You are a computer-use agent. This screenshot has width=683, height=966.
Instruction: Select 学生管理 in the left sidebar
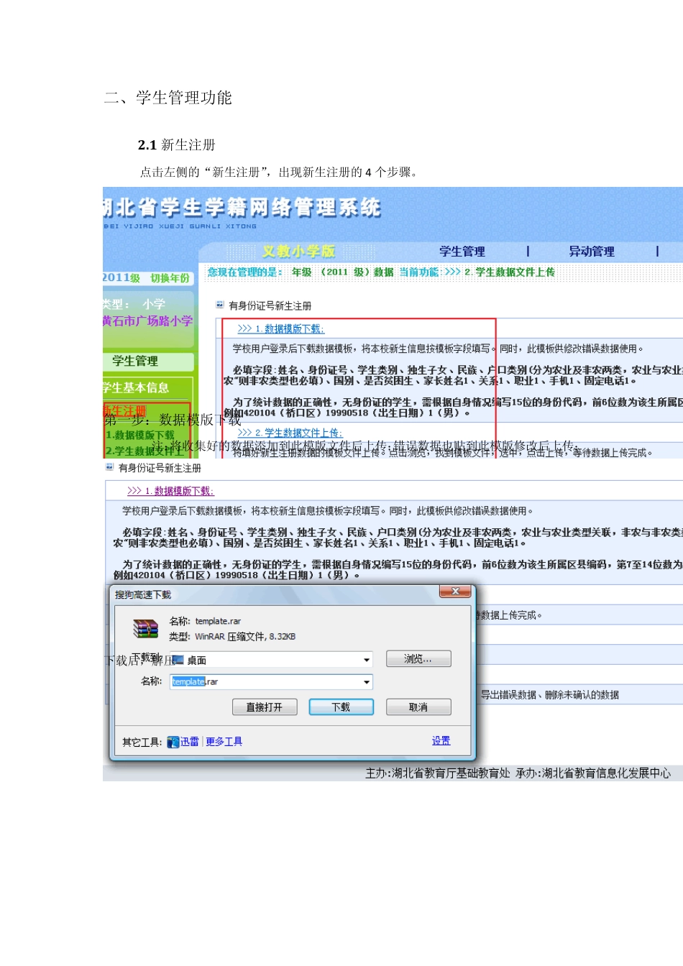tap(135, 361)
